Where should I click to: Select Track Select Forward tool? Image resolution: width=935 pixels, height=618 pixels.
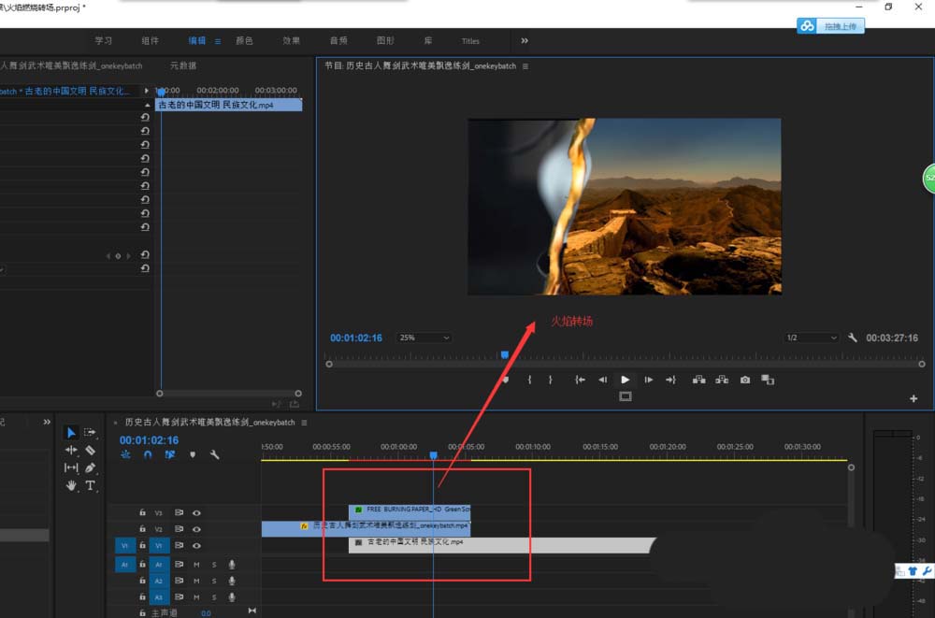point(91,432)
